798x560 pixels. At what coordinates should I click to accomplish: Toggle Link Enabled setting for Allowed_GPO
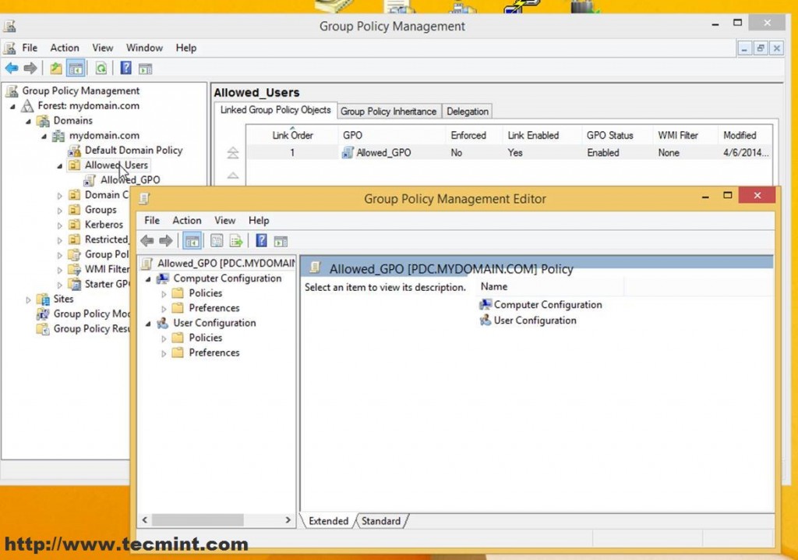tap(515, 152)
